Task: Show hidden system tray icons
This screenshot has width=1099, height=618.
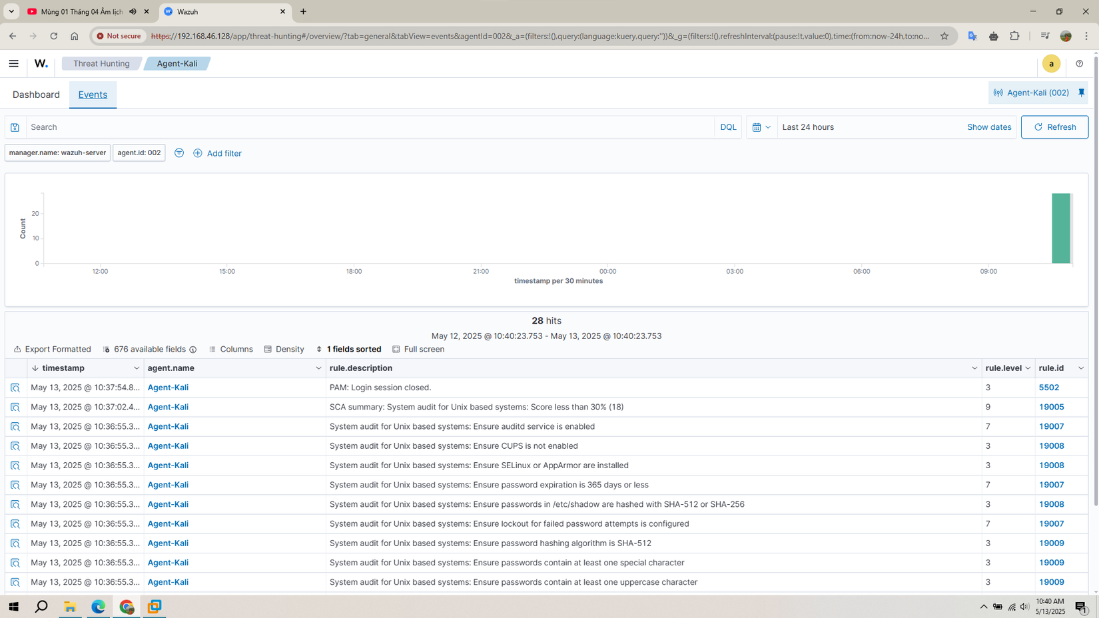Action: [983, 607]
